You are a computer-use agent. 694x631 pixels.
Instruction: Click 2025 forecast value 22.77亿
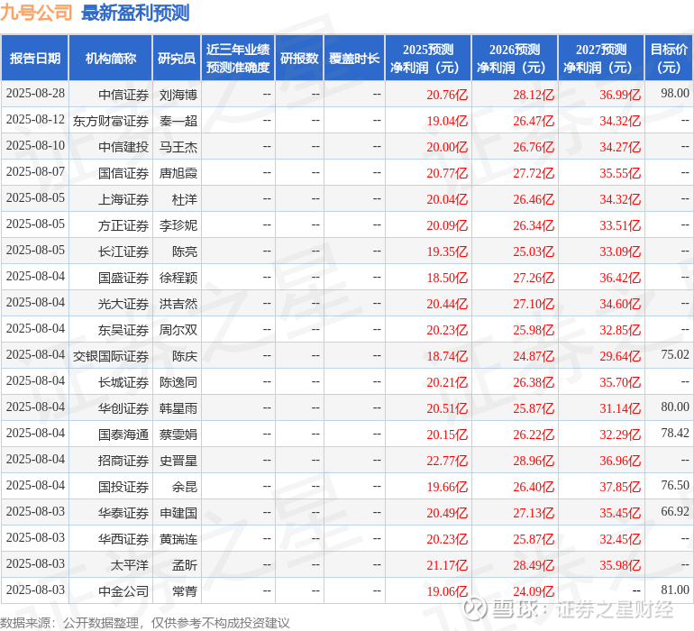point(447,461)
